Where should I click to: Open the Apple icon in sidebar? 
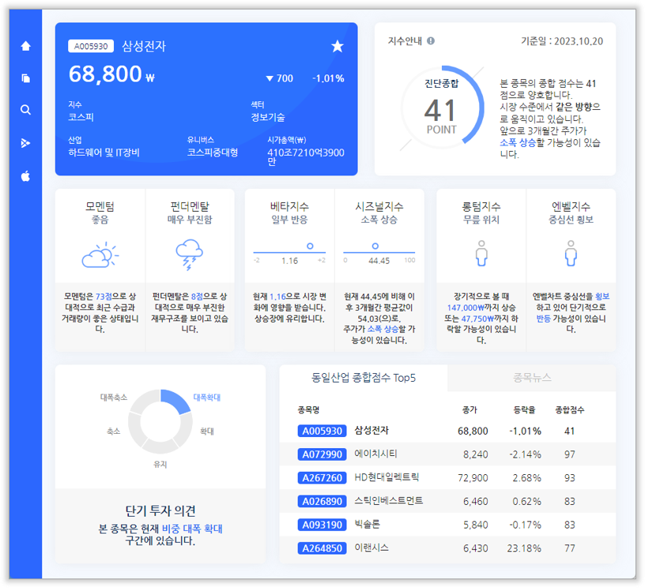coord(25,176)
